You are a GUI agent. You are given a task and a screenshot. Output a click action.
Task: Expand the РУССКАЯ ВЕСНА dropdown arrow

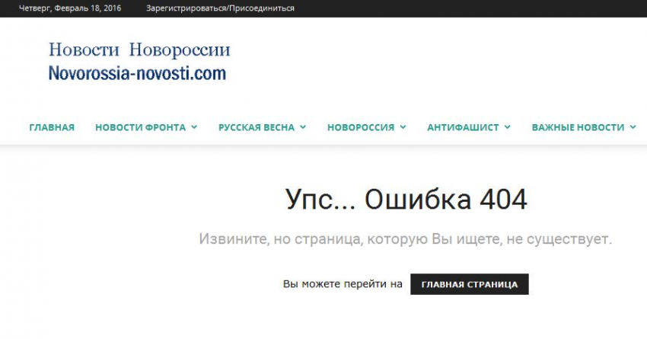point(303,128)
